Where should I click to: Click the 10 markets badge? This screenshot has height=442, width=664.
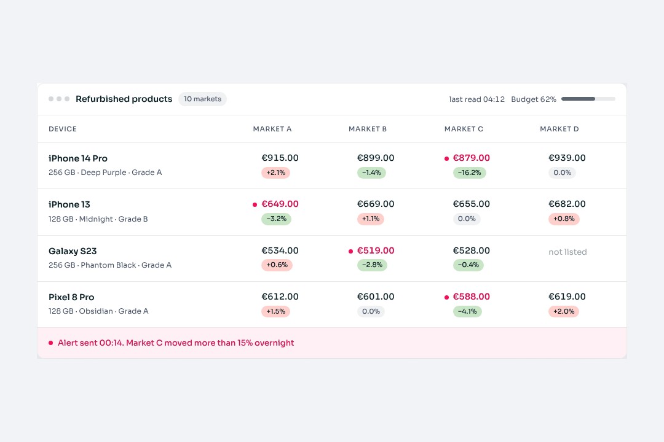pos(202,99)
